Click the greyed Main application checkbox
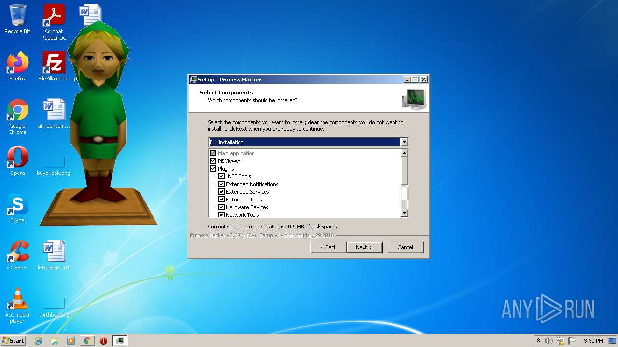The image size is (618, 347). 213,153
